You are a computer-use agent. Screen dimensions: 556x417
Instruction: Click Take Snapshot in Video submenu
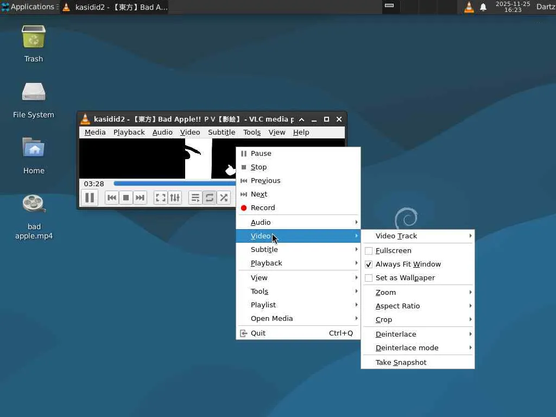pos(418,362)
